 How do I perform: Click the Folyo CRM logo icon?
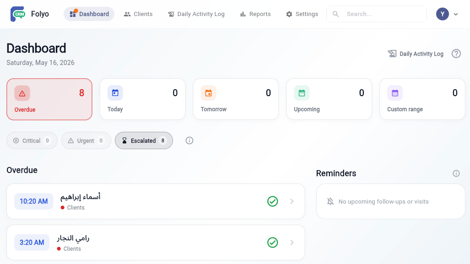click(x=18, y=14)
